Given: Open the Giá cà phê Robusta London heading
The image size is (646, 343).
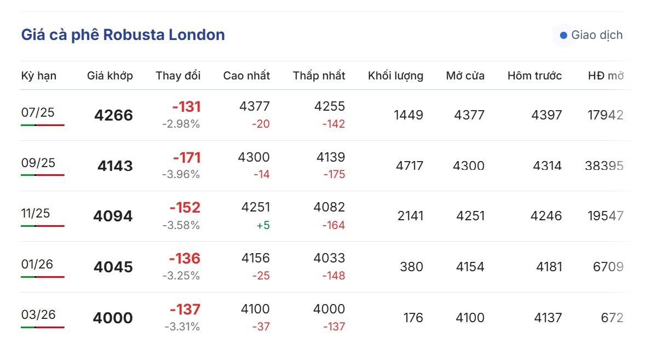Looking at the screenshot, I should [x=123, y=35].
